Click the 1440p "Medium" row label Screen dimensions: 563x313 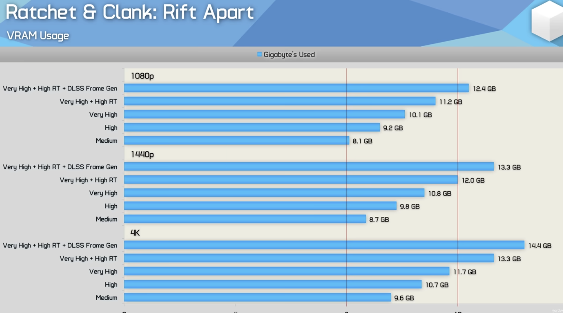click(107, 219)
